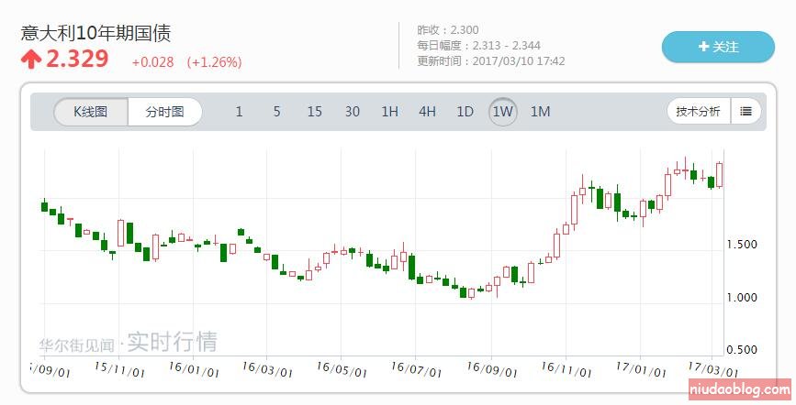Select the 1 minute interval

click(239, 112)
